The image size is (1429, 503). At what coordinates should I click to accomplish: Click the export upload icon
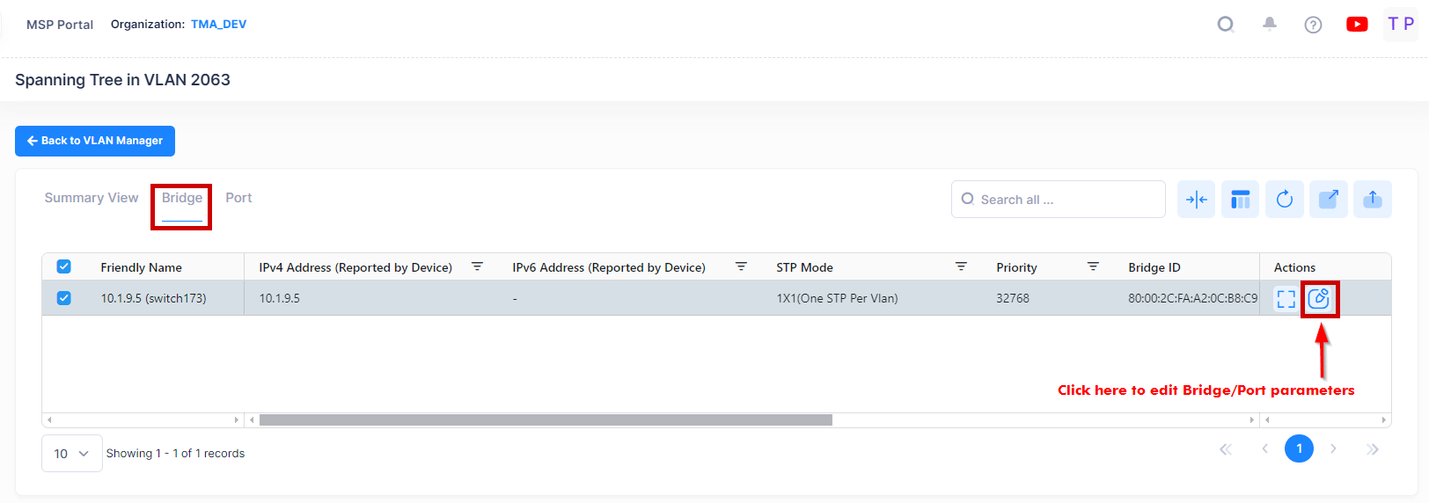[x=1372, y=200]
